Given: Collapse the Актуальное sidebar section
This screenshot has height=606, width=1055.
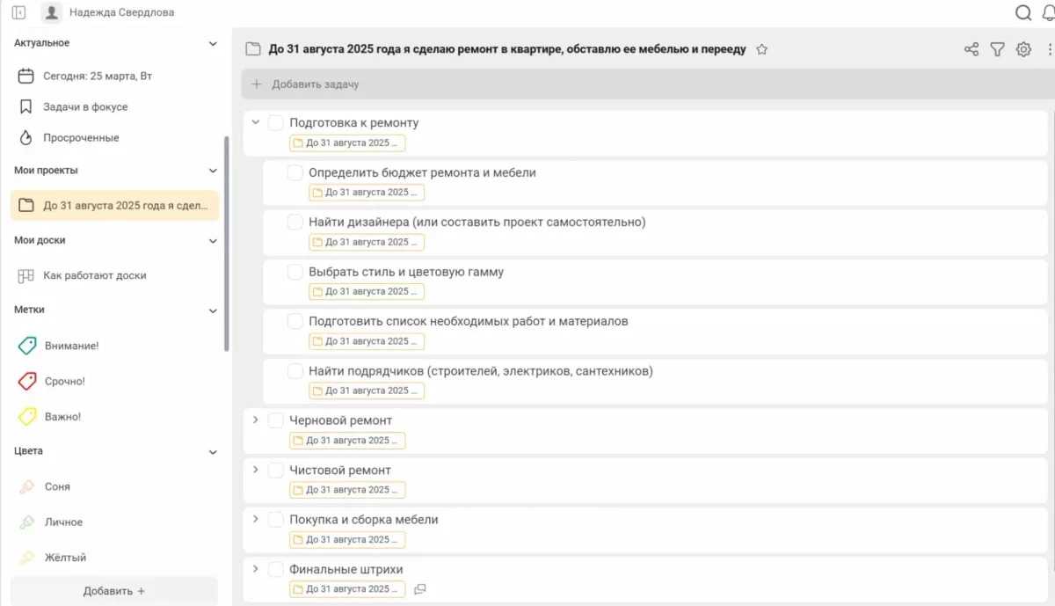Looking at the screenshot, I should click(x=212, y=42).
